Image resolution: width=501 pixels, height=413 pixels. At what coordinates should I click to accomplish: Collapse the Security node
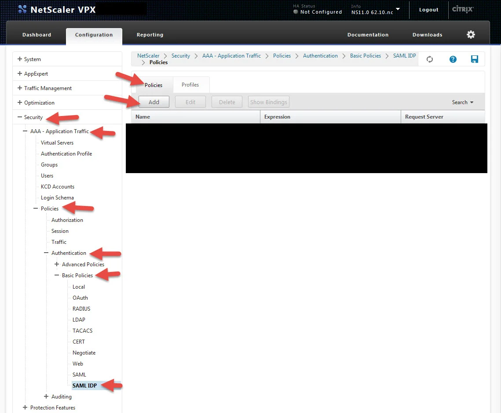coord(20,117)
